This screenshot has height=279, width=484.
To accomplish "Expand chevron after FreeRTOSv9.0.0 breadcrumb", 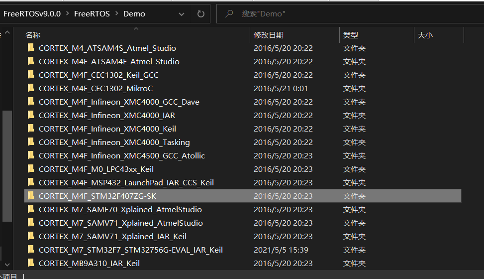I will tap(67, 13).
